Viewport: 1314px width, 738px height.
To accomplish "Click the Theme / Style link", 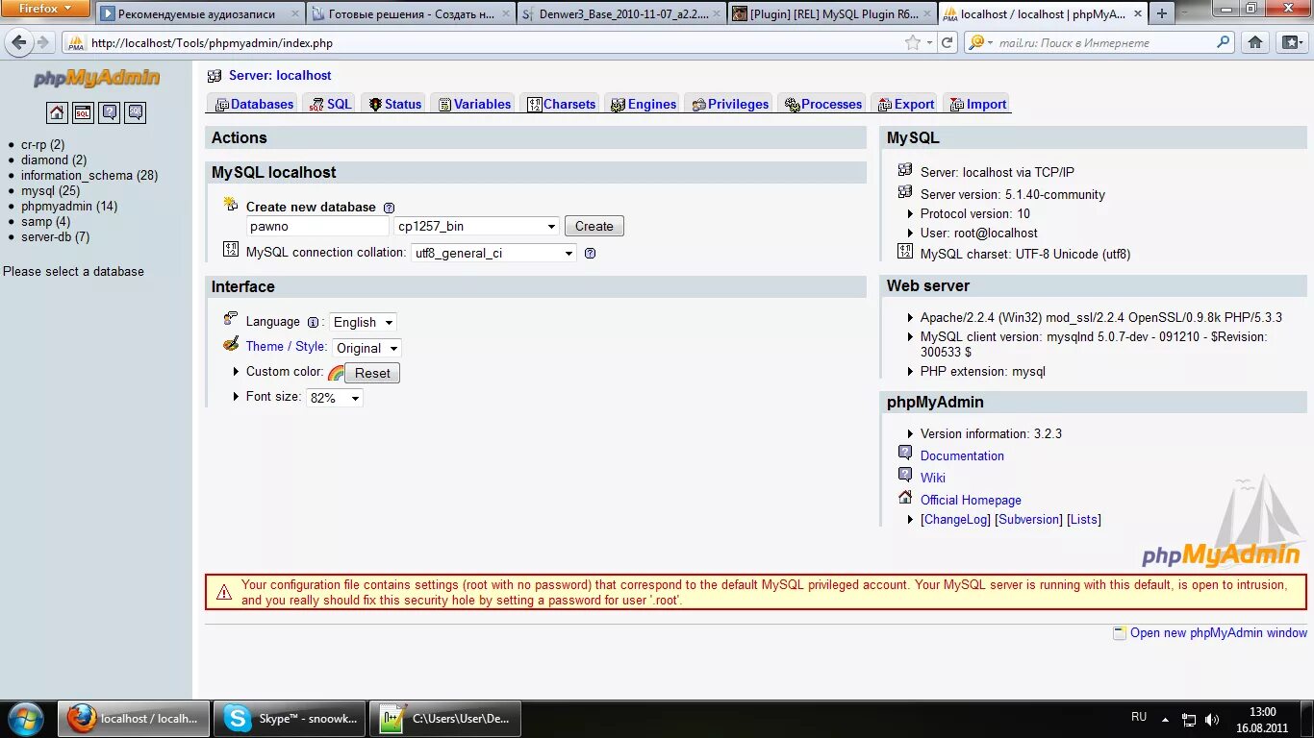I will click(x=286, y=346).
